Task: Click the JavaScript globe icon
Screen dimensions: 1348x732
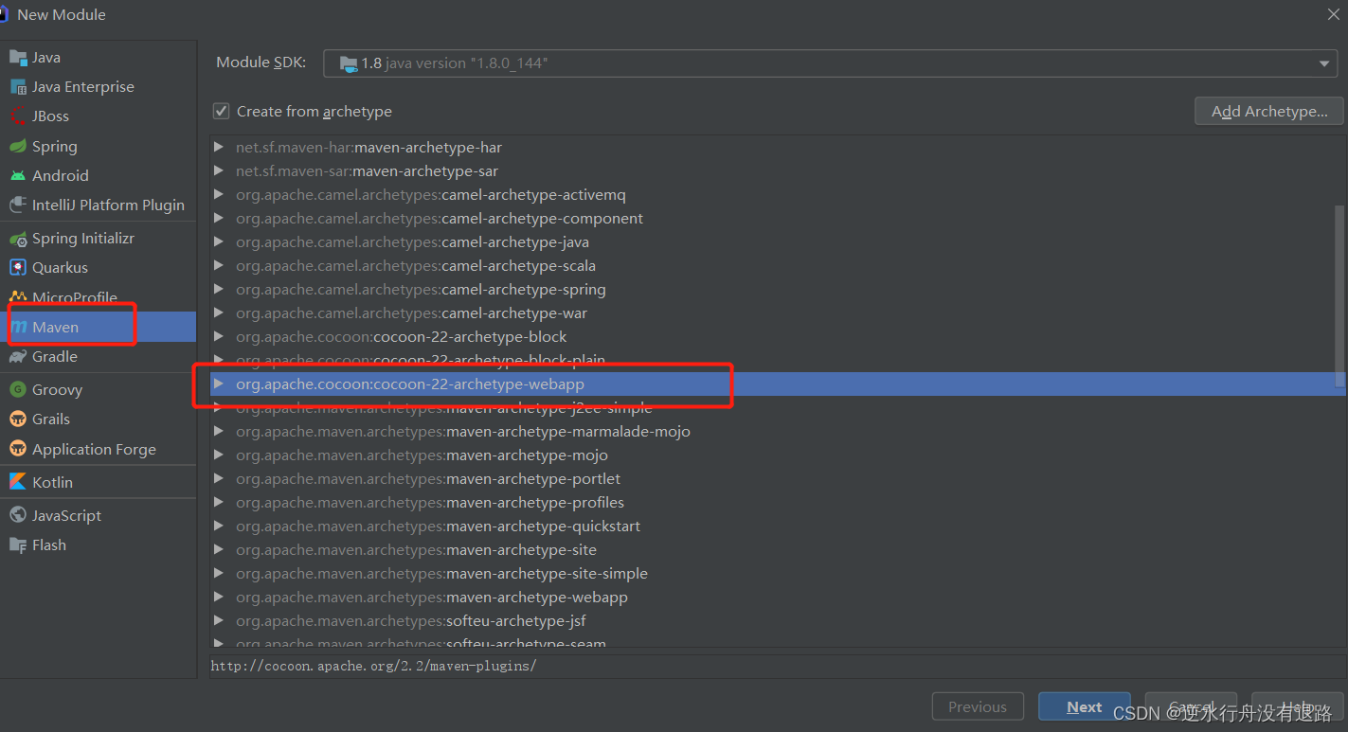Action: pyautogui.click(x=18, y=515)
